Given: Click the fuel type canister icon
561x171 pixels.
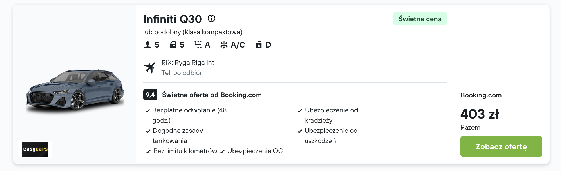Looking at the screenshot, I should (x=259, y=45).
